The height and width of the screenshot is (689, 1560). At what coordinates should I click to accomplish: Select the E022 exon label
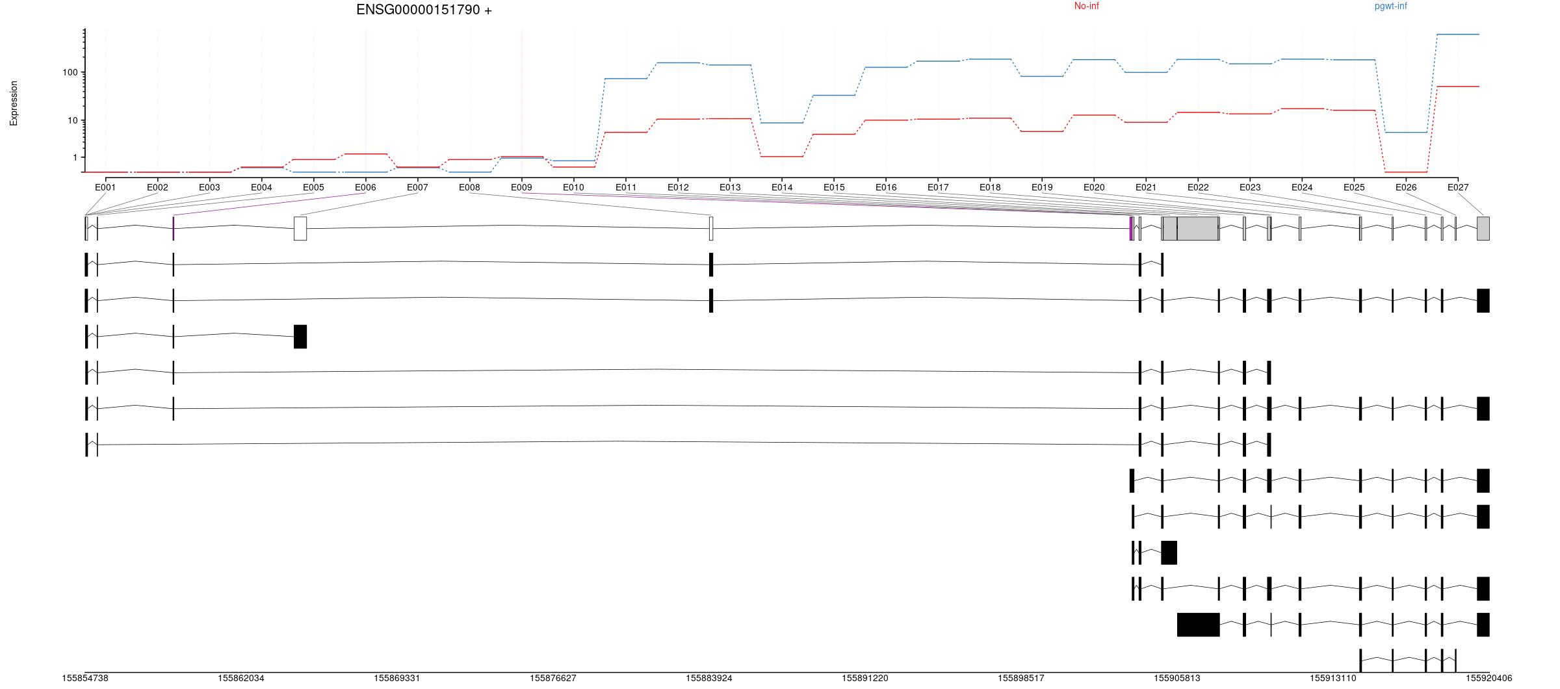tap(1198, 187)
